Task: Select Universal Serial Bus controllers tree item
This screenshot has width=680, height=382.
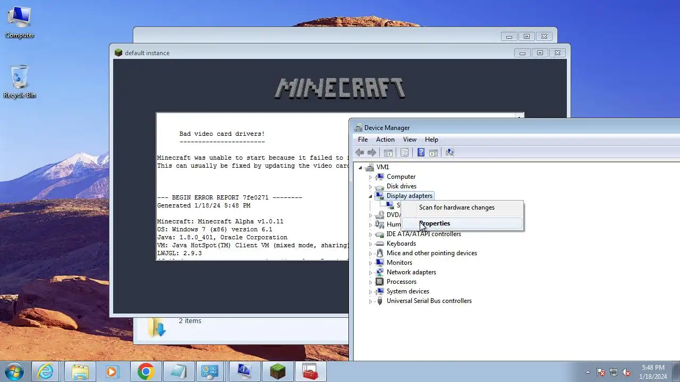Action: (429, 301)
